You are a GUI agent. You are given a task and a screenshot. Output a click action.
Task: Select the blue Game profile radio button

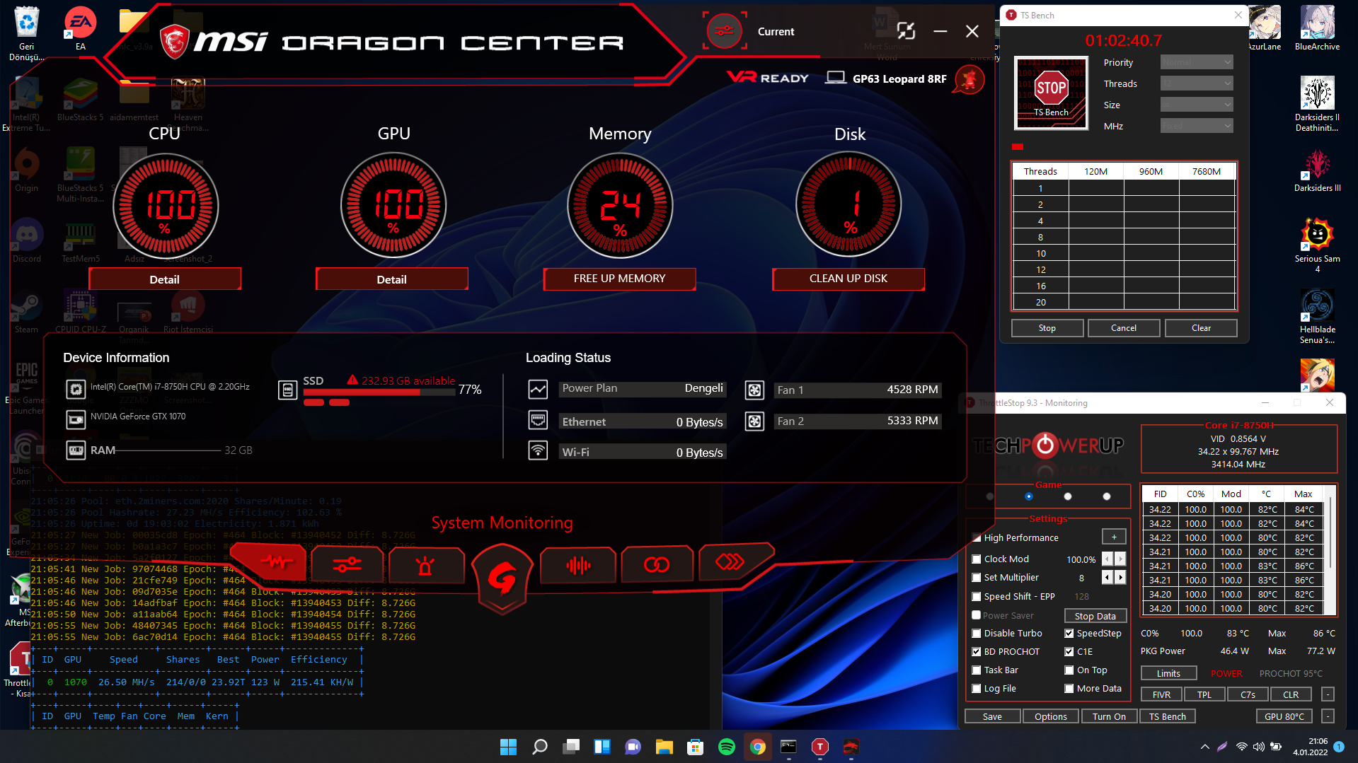pyautogui.click(x=1029, y=496)
